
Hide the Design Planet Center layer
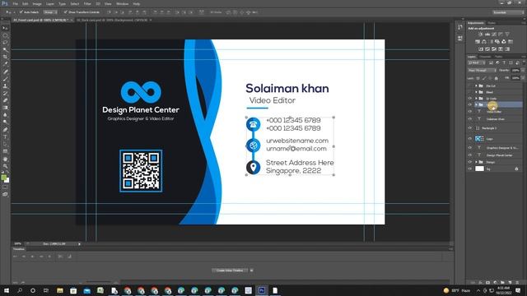(x=470, y=155)
